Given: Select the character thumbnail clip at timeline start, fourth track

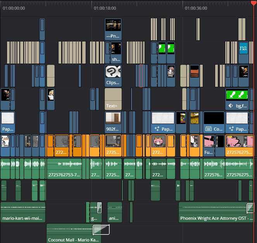Looking at the screenshot, I should point(5,99).
